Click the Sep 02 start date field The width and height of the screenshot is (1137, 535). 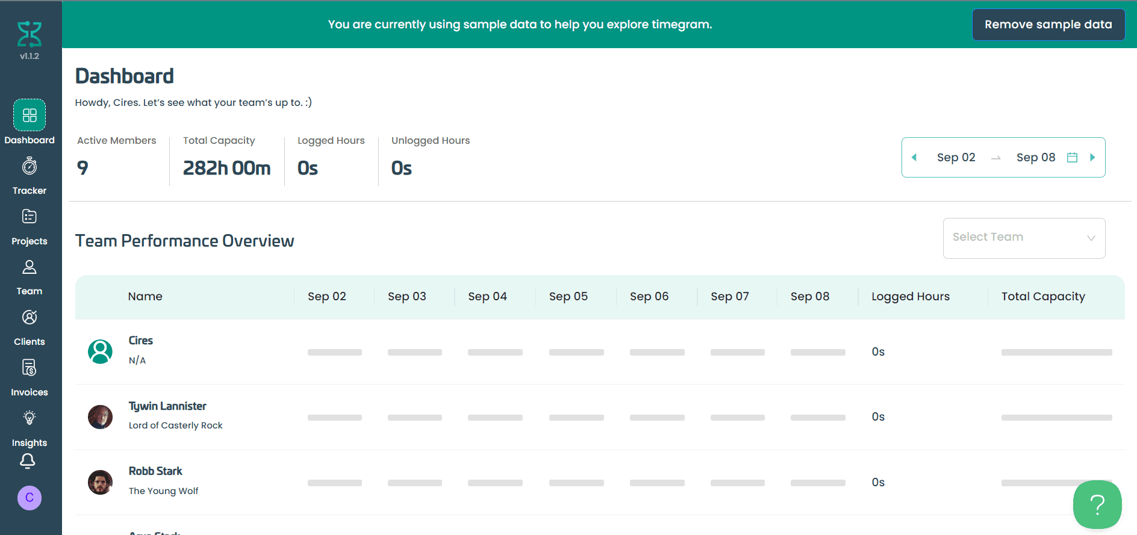click(x=956, y=157)
